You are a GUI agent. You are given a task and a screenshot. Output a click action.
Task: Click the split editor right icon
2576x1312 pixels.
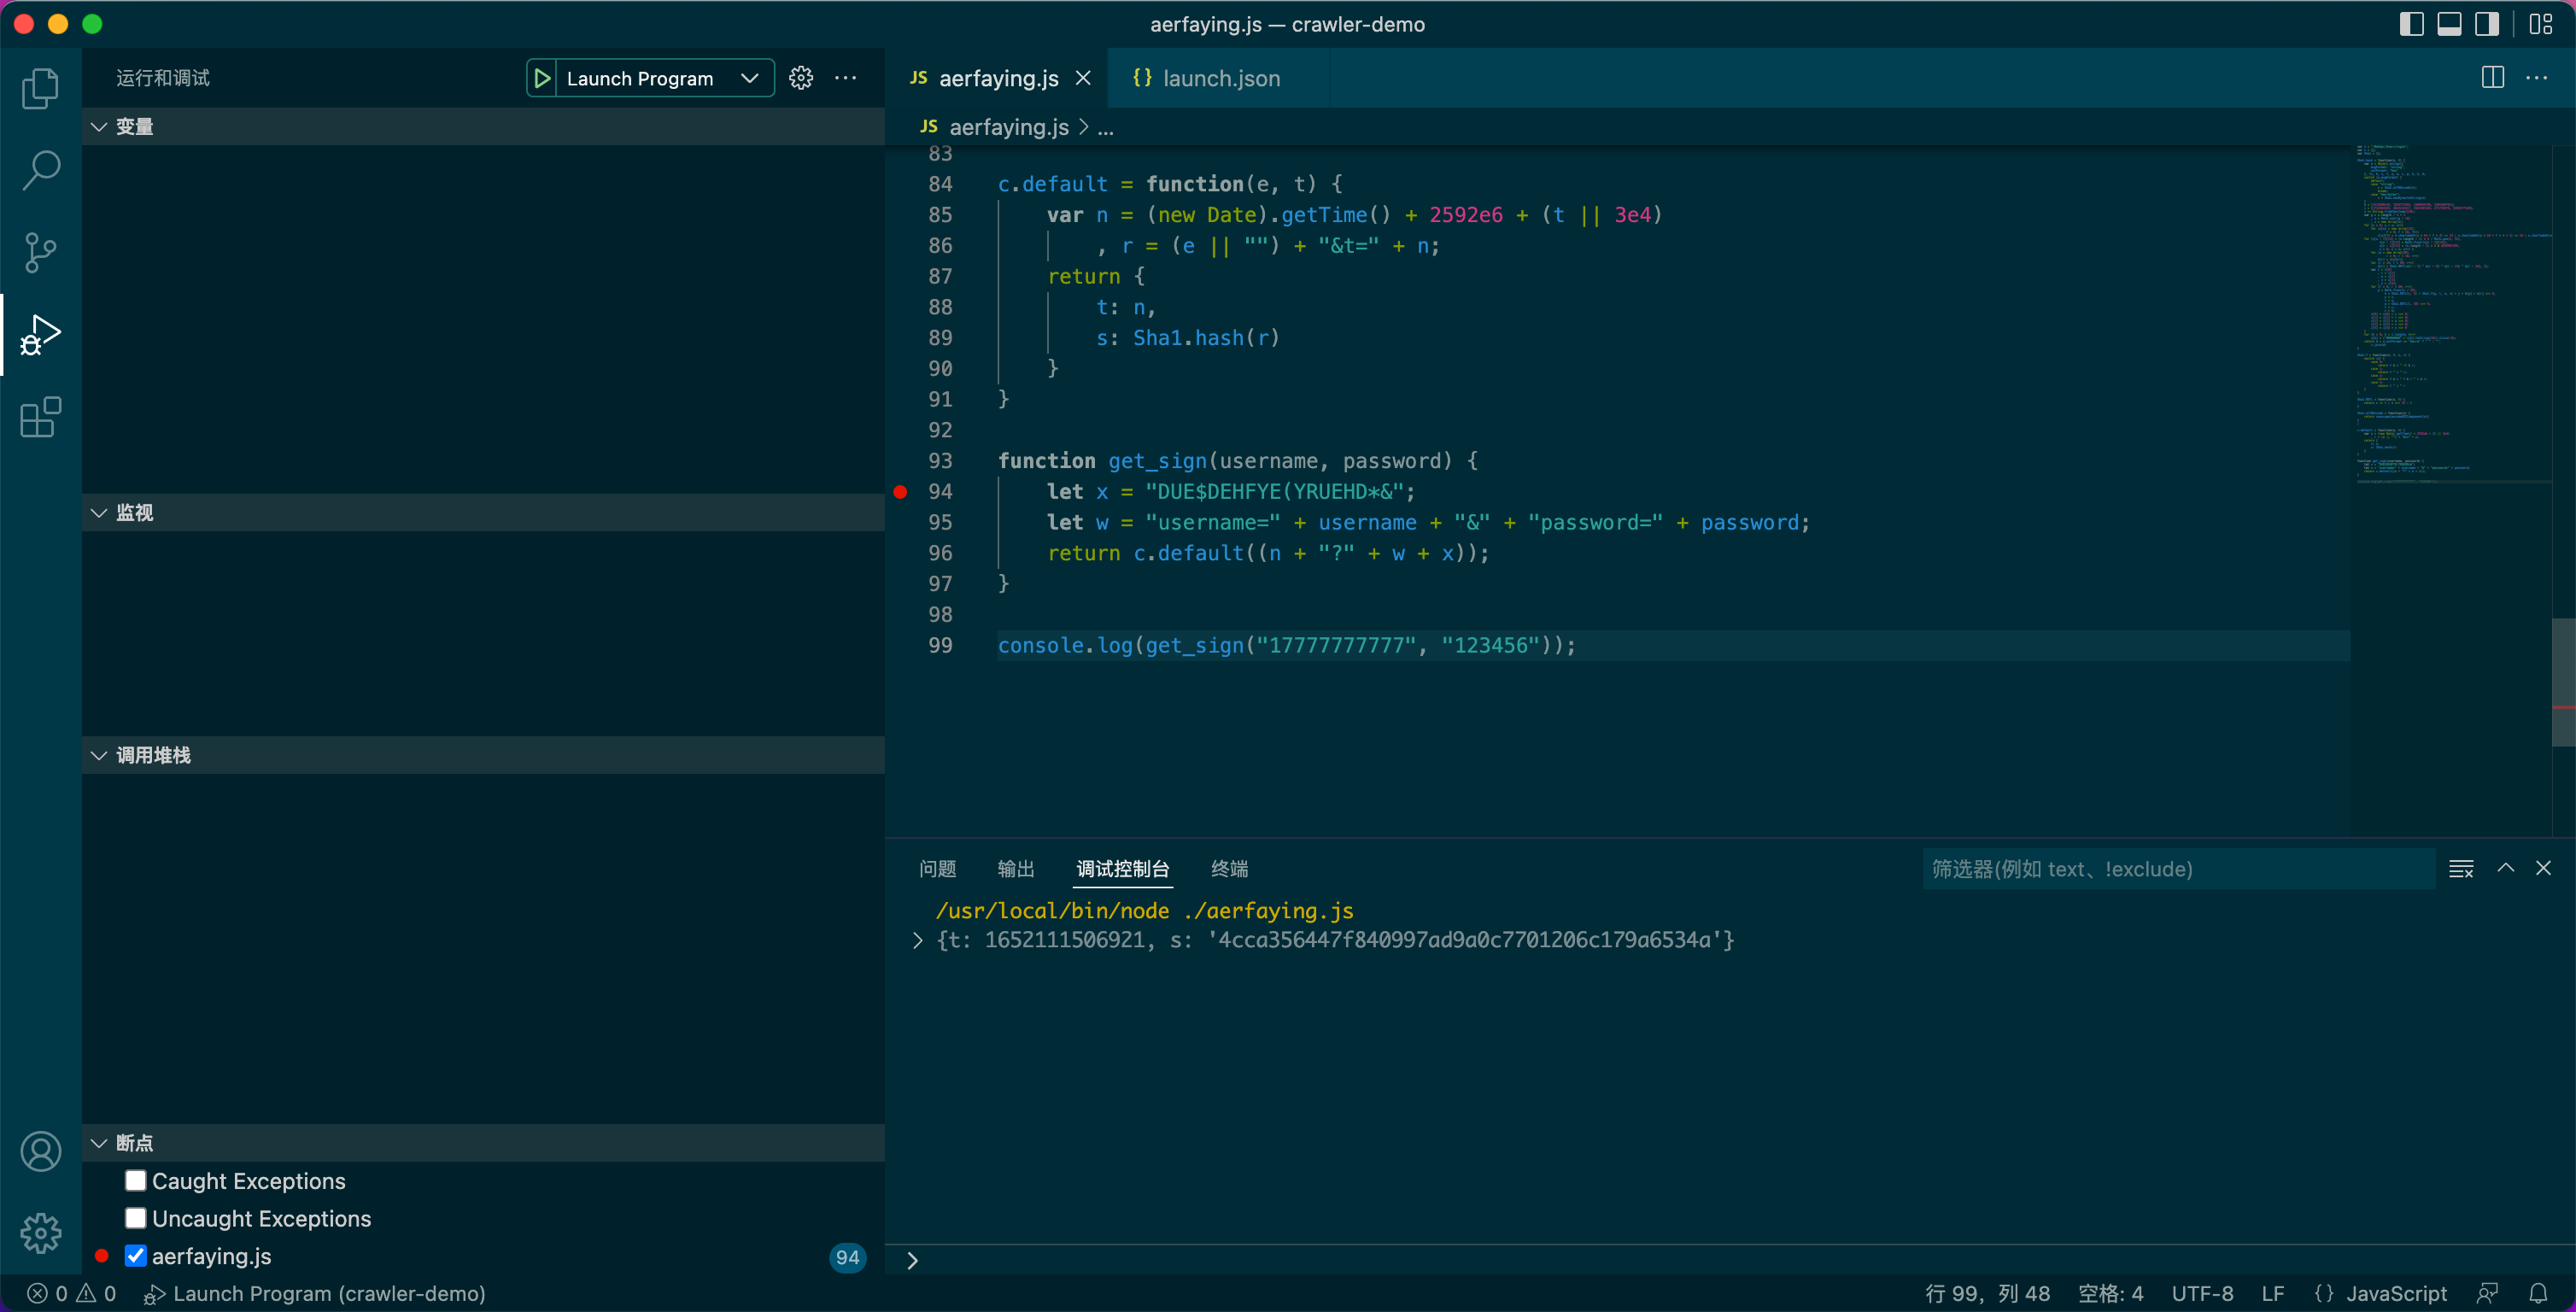coord(2492,78)
